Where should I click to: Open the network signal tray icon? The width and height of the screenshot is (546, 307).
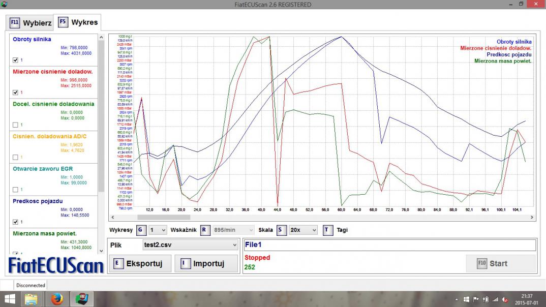click(495, 299)
